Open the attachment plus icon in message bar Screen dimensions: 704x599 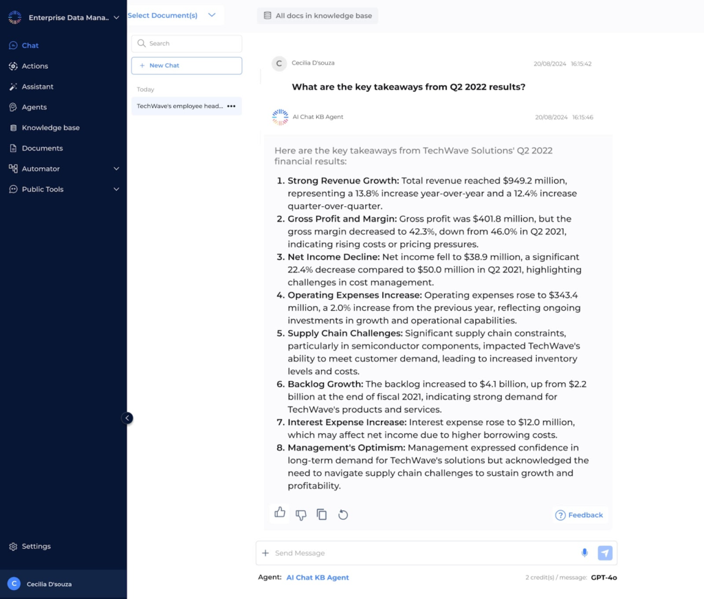(x=265, y=552)
